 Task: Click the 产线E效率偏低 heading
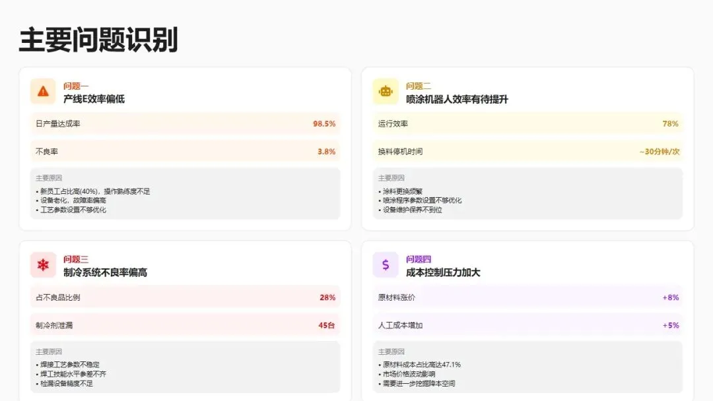coord(94,100)
